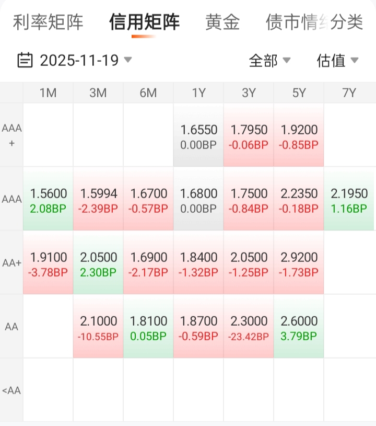Open the AAA+ 1Y cell showing 1.6550

198,135
